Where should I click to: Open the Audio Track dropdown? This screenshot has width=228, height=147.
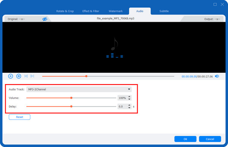[x=79, y=89]
